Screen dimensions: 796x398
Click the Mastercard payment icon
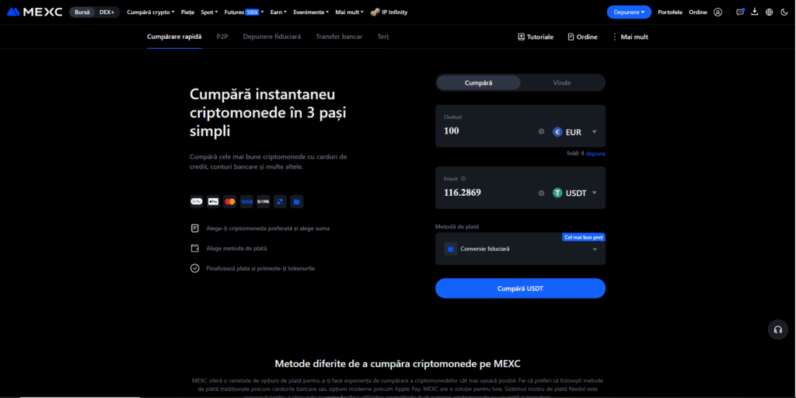point(230,201)
